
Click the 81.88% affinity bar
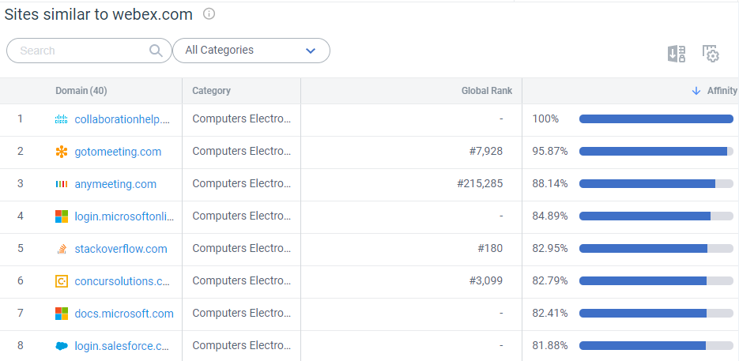[x=656, y=345]
